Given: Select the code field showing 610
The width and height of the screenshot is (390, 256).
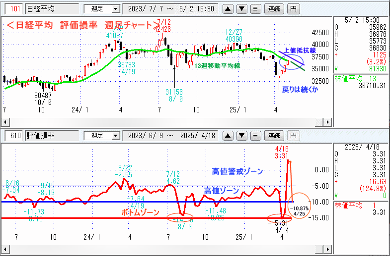Looking at the screenshot, I should pyautogui.click(x=14, y=136).
